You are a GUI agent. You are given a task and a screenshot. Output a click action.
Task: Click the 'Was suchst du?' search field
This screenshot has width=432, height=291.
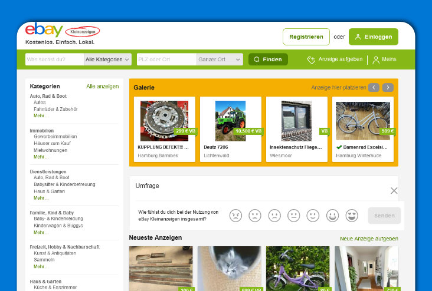[x=54, y=59]
